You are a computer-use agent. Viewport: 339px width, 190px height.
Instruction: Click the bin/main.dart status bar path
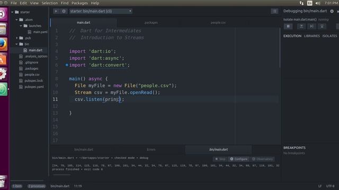pos(60,186)
